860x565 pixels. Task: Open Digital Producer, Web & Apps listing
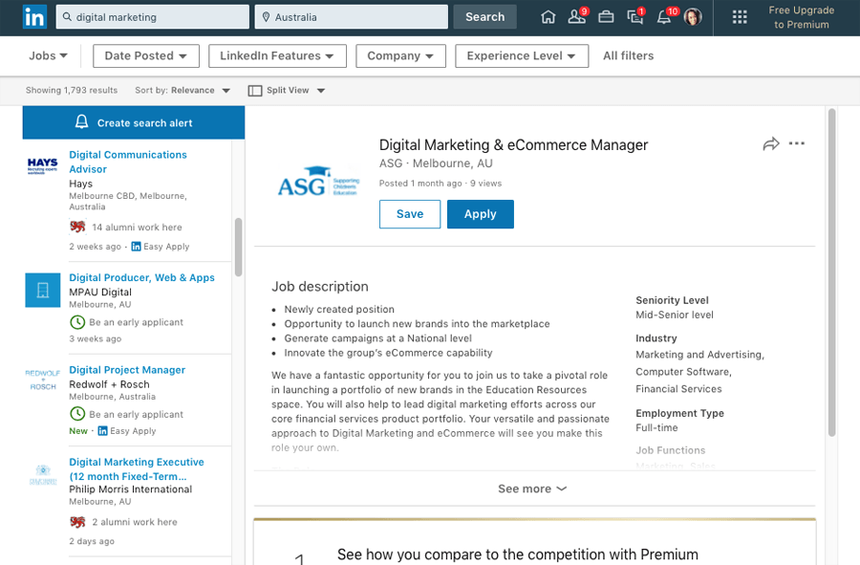141,277
